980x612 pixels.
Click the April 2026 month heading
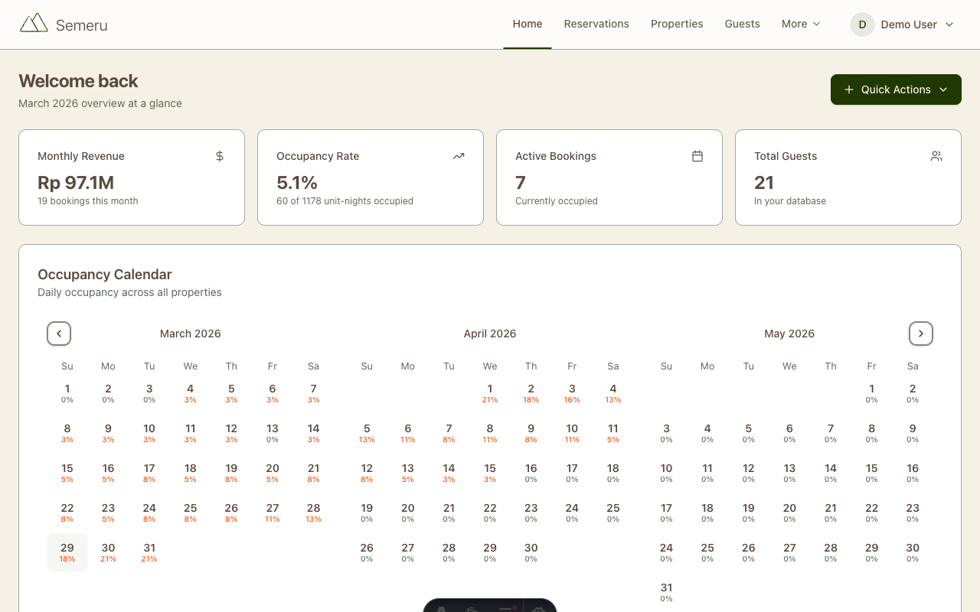(490, 334)
